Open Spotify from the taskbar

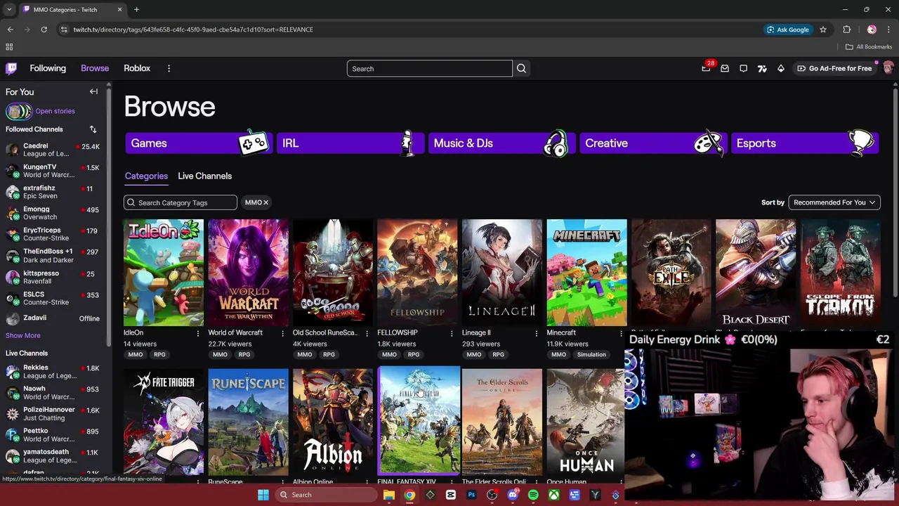click(533, 495)
